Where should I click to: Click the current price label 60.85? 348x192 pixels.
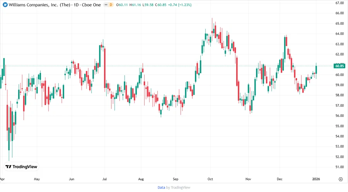[339, 66]
